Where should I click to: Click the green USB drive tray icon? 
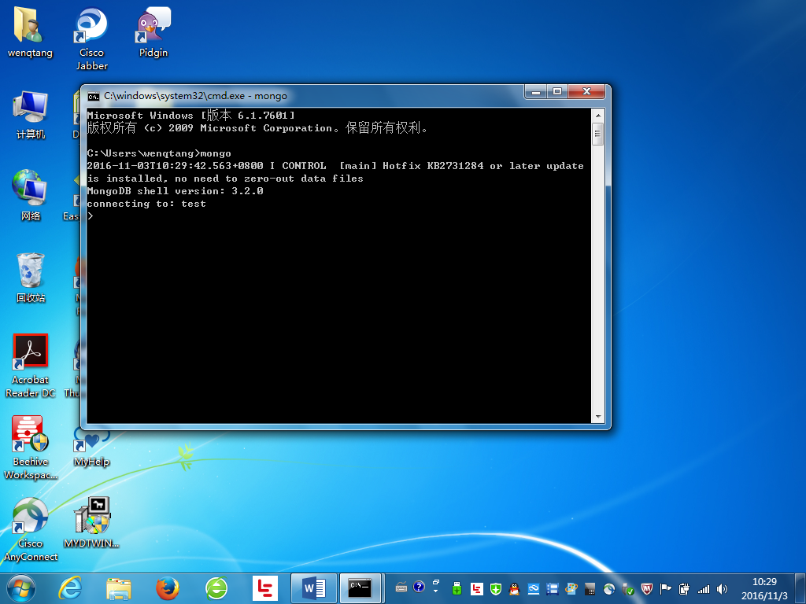(x=457, y=588)
